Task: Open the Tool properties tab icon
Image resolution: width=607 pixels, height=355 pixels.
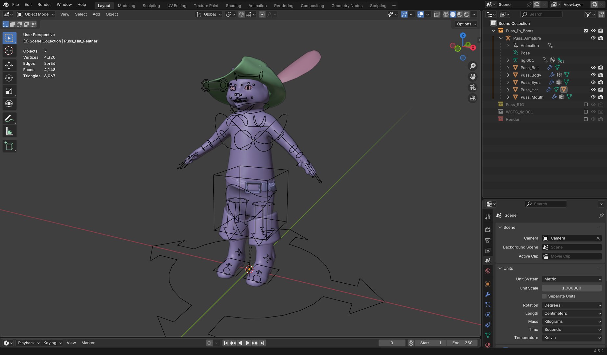Action: [488, 217]
